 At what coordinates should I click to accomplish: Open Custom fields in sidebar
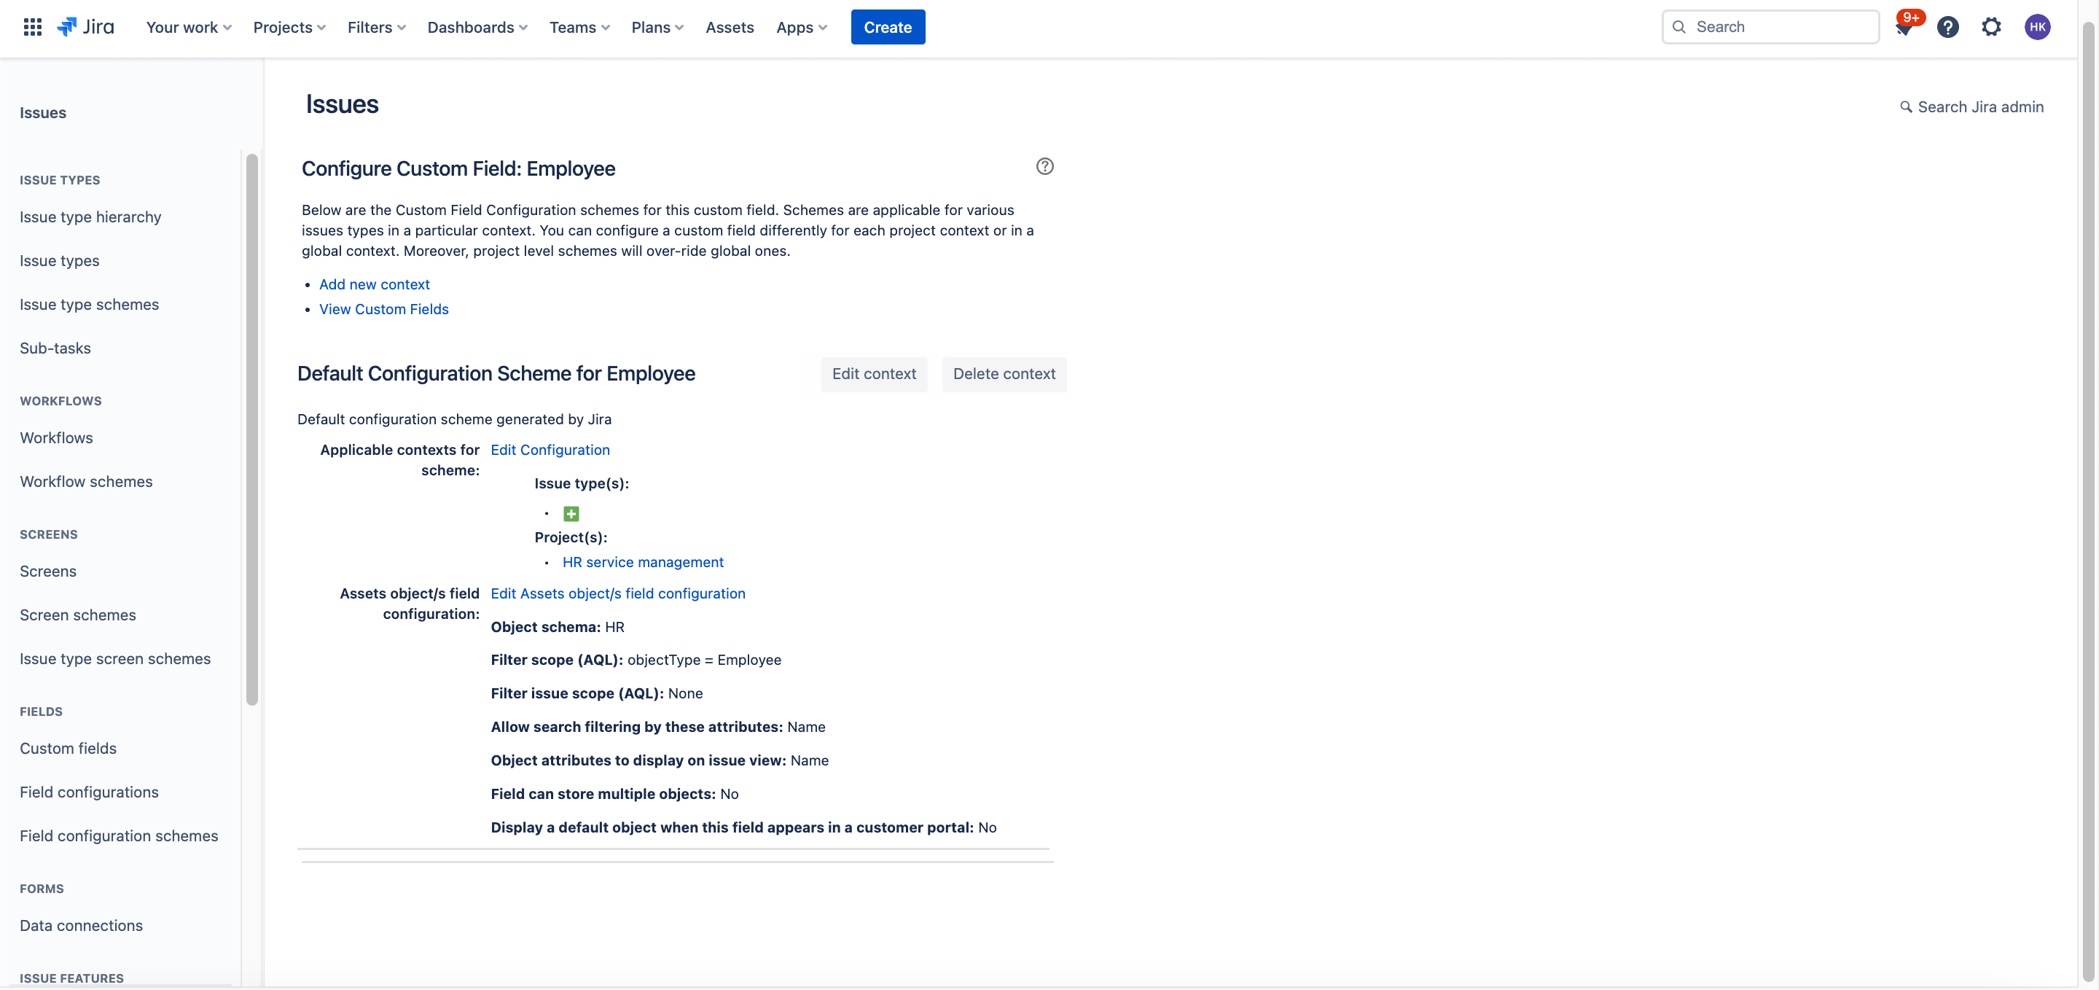point(69,748)
